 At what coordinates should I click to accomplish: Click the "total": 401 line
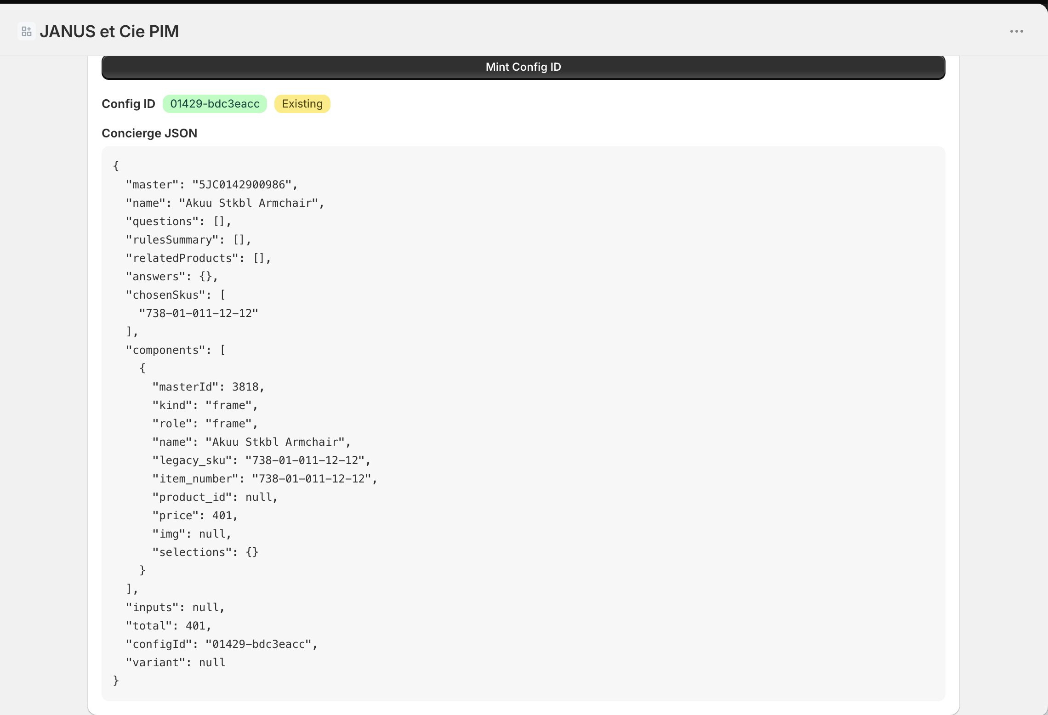169,626
